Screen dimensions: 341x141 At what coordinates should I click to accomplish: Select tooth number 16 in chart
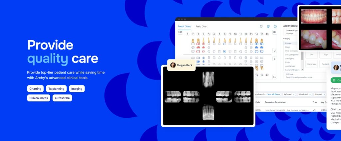click(267, 34)
